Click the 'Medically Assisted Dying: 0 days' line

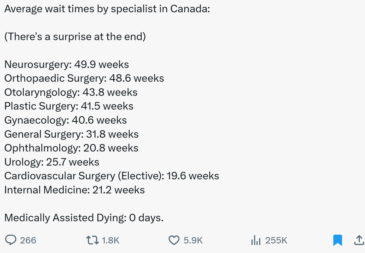point(84,218)
